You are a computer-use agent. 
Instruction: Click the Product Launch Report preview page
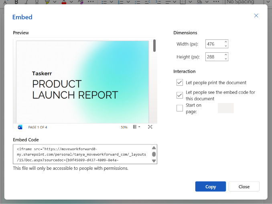pos(82,82)
